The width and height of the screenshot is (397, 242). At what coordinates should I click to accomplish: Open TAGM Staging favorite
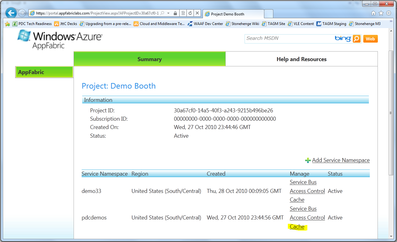(x=331, y=24)
